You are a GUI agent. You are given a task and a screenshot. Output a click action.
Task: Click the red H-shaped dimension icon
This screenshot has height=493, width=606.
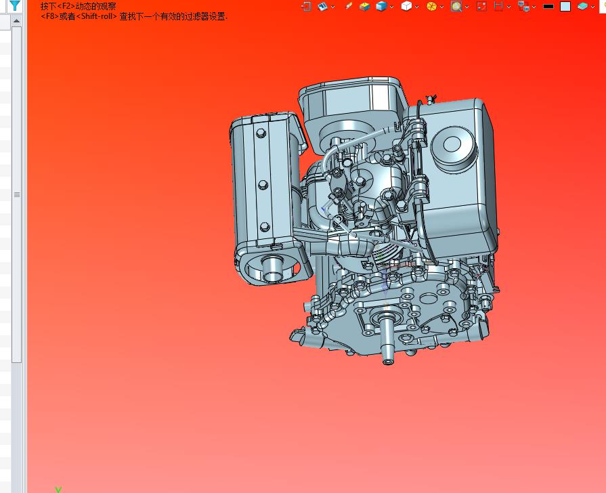pos(498,6)
